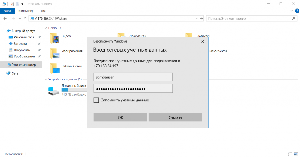Viewport: 300px width, 157px height.
Task: Click pin icon beside sidebar Изображения
Action: [39, 56]
